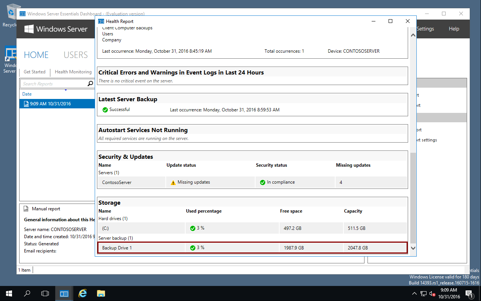Image resolution: width=481 pixels, height=301 pixels.
Task: Click the network status tray icon
Action: click(x=423, y=293)
